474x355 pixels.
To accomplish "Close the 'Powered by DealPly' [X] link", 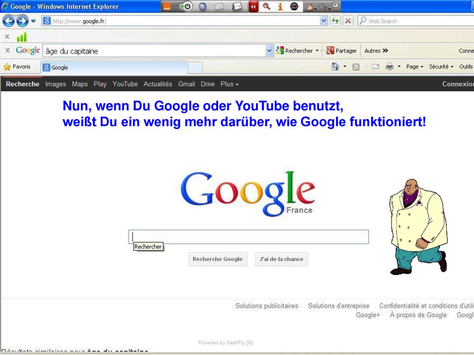I will pyautogui.click(x=249, y=343).
